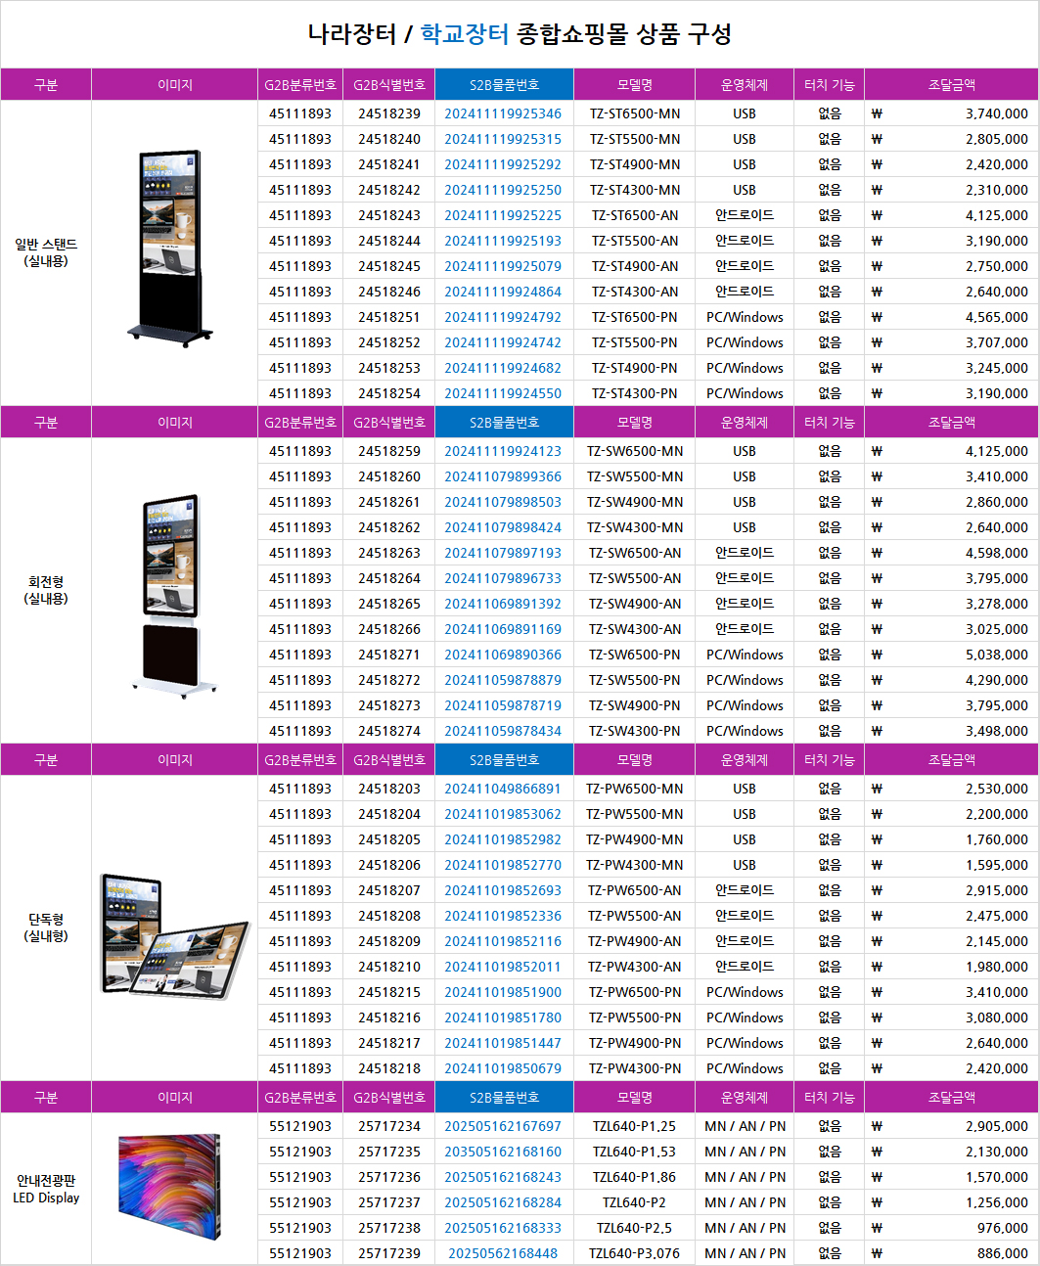1040x1266 pixels.
Task: Click the LED display panel product image
Action: (x=169, y=1188)
